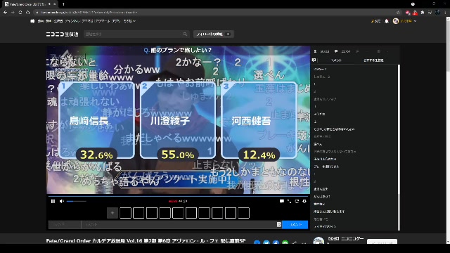Click the plus gift/item button
The height and width of the screenshot is (253, 450).
[112, 213]
